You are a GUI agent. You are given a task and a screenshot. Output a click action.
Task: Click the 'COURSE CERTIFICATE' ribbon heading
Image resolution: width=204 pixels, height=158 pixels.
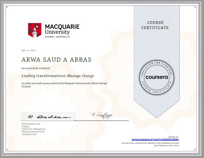(155, 25)
